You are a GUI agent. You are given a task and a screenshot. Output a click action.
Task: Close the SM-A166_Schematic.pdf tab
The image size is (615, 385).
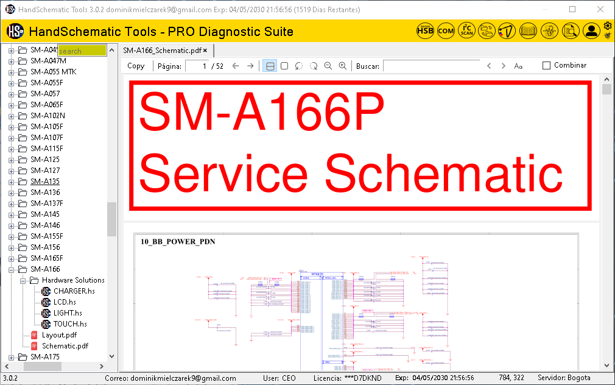(x=205, y=50)
